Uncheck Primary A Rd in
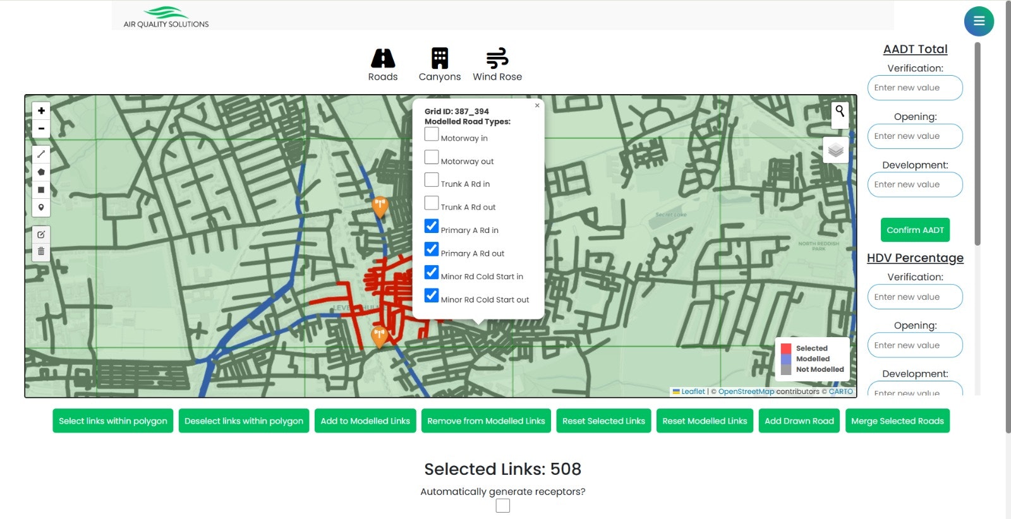This screenshot has height=519, width=1011. point(432,226)
